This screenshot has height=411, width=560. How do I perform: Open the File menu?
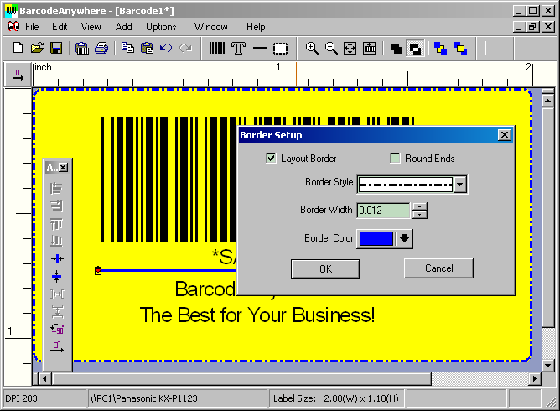click(32, 27)
